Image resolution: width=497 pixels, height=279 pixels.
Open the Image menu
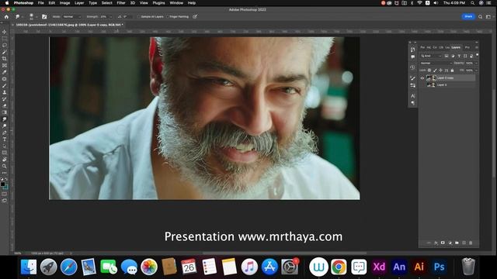tap(64, 3)
